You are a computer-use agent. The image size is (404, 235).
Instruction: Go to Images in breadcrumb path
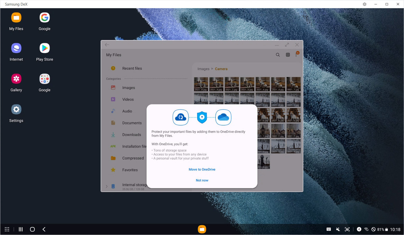pyautogui.click(x=203, y=69)
